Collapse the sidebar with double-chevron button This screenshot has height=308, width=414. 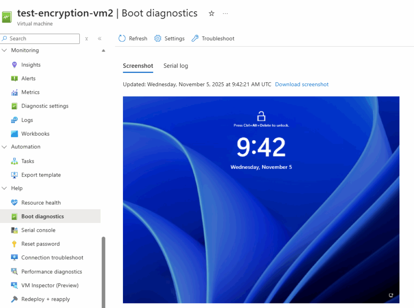99,39
